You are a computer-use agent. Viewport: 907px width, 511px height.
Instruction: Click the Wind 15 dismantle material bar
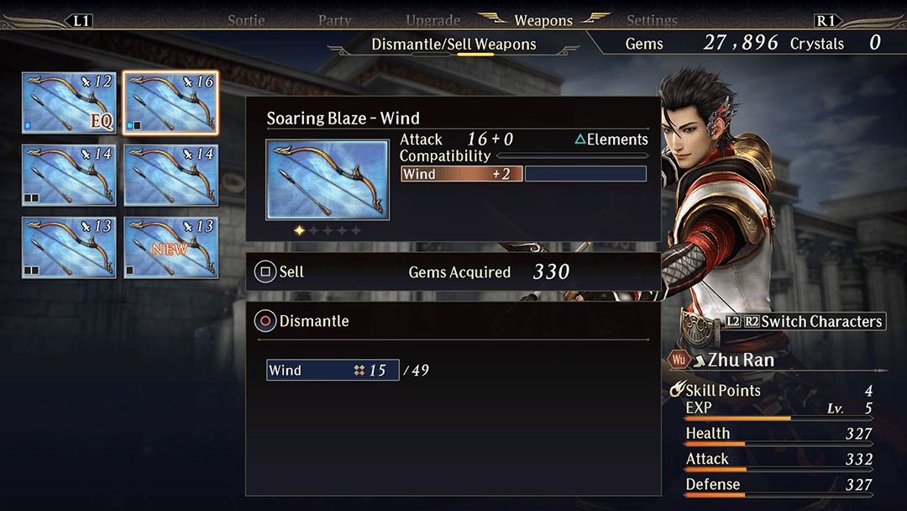pyautogui.click(x=333, y=370)
